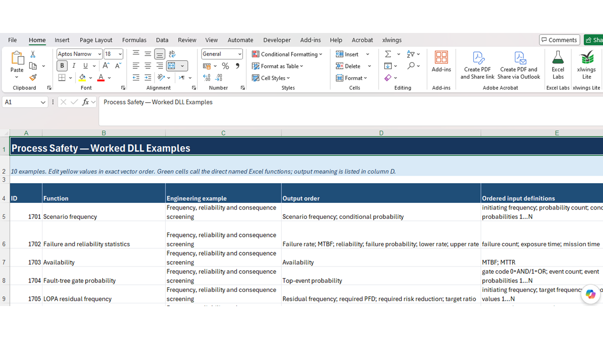The image size is (603, 339).
Task: Open Copilot floating icon
Action: (590, 294)
